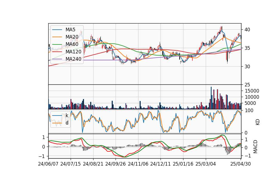Click the price axis value 30

[x=247, y=67]
